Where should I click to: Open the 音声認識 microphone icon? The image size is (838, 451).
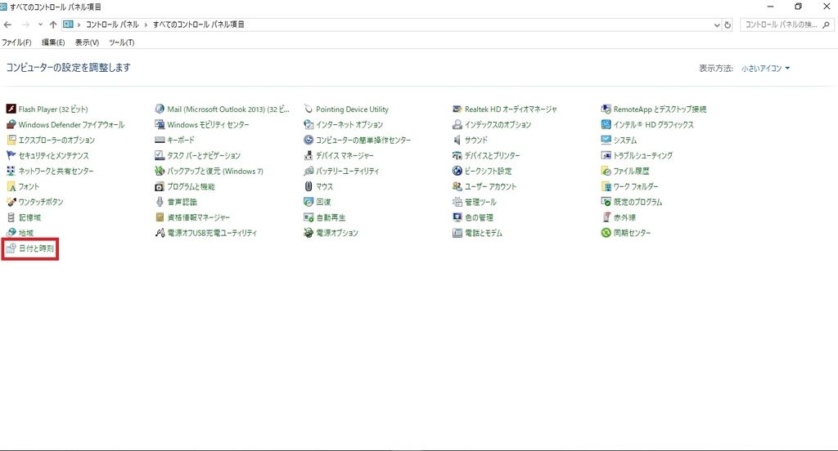pyautogui.click(x=160, y=202)
